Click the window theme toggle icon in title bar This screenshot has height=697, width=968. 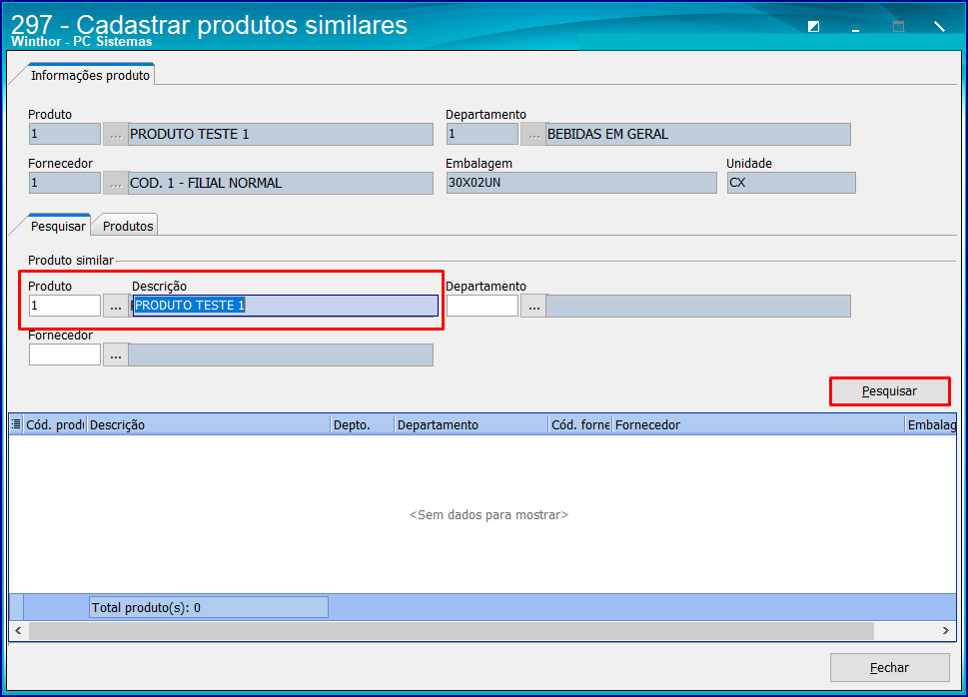pyautogui.click(x=814, y=27)
